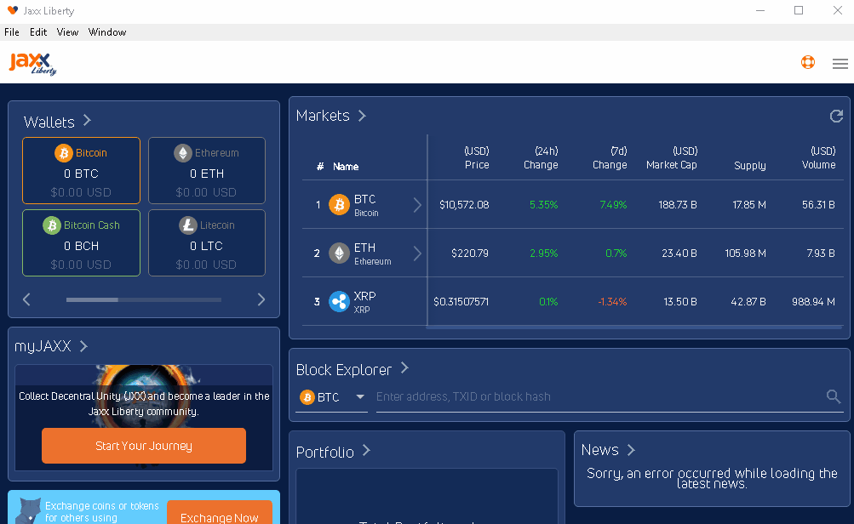Click the Name column header
The width and height of the screenshot is (854, 524).
[346, 167]
